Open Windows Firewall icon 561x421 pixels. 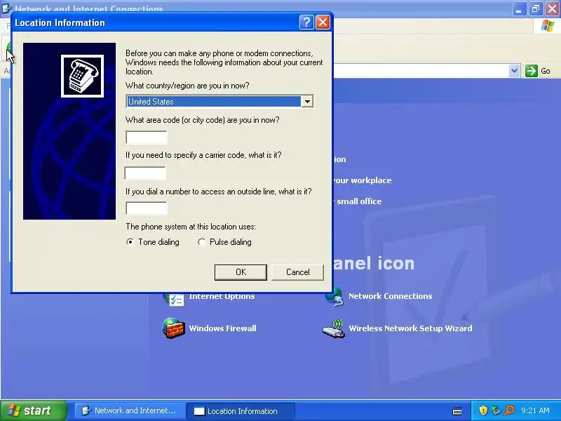click(174, 328)
